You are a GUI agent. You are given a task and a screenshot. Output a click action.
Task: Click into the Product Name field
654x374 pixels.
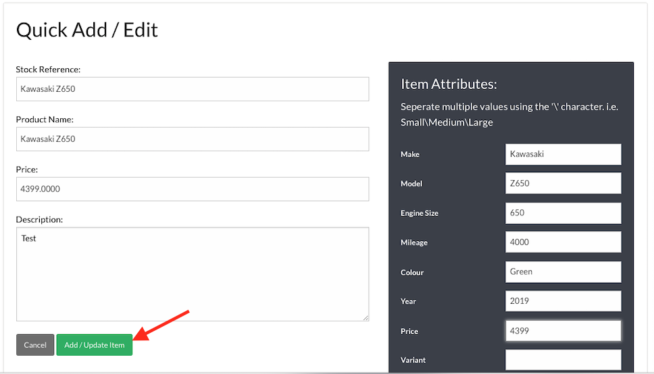tap(193, 139)
